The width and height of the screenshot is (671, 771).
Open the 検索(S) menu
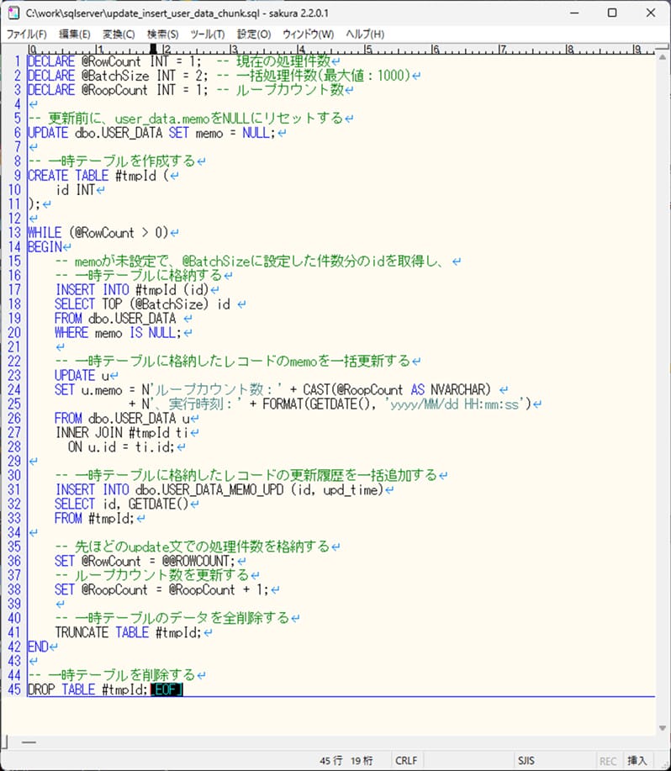[162, 34]
